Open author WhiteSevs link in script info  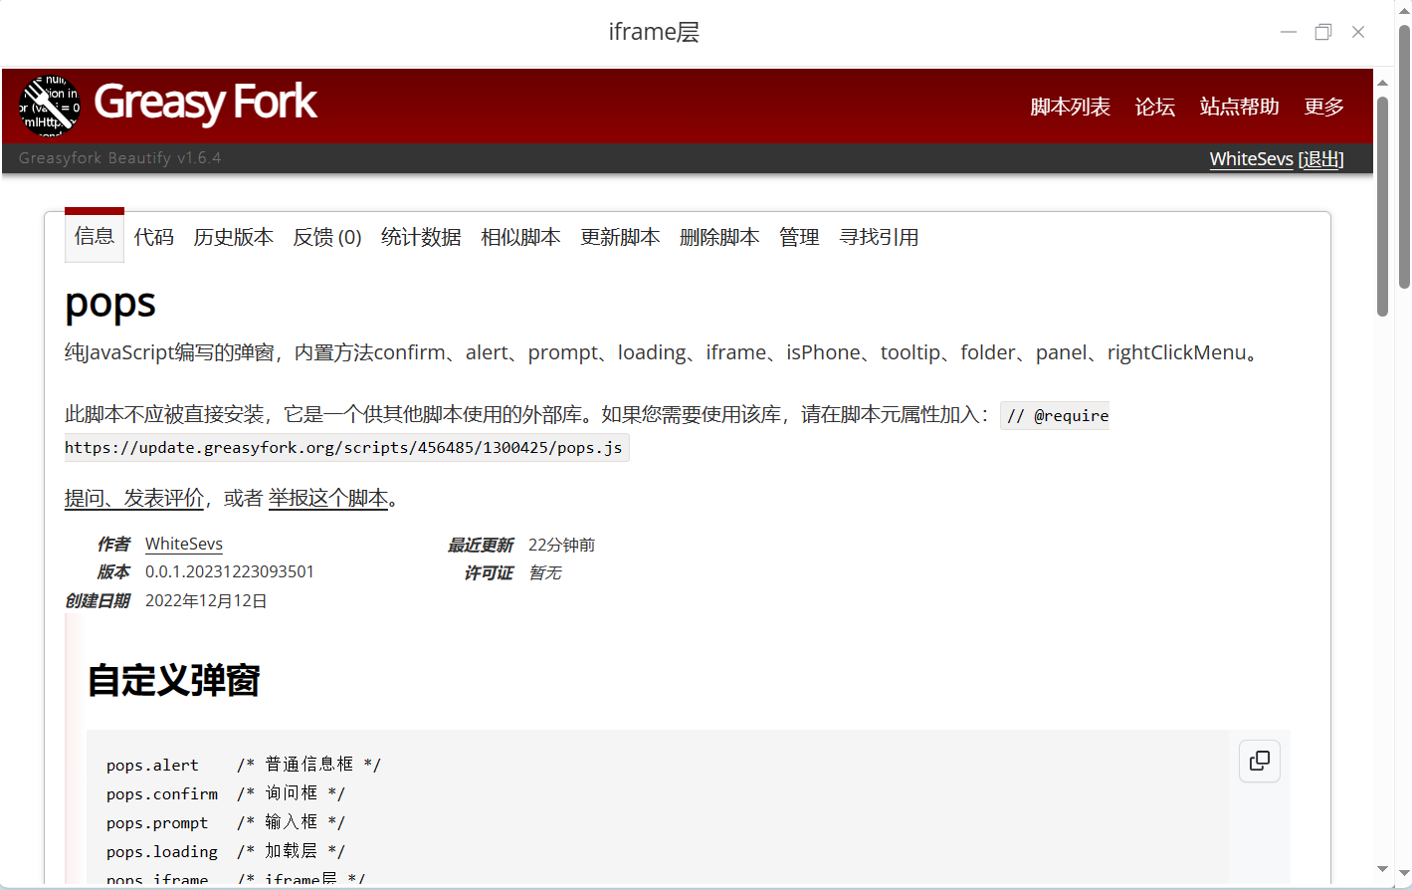[184, 544]
